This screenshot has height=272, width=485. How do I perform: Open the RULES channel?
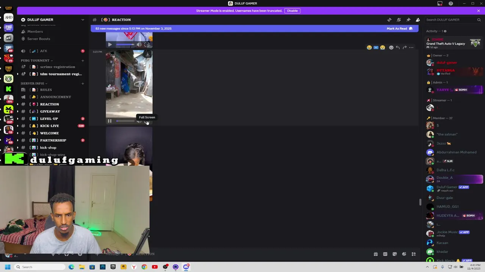coord(53,90)
